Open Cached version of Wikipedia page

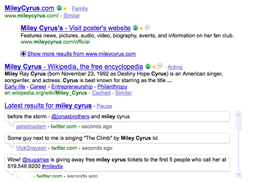pyautogui.click(x=101, y=93)
